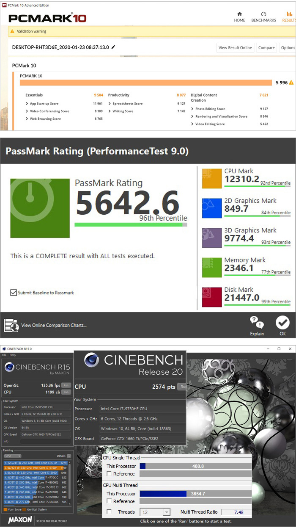Click the Validation warning triangle icon
Image resolution: width=296 pixels, height=528 pixels.
tap(12, 31)
